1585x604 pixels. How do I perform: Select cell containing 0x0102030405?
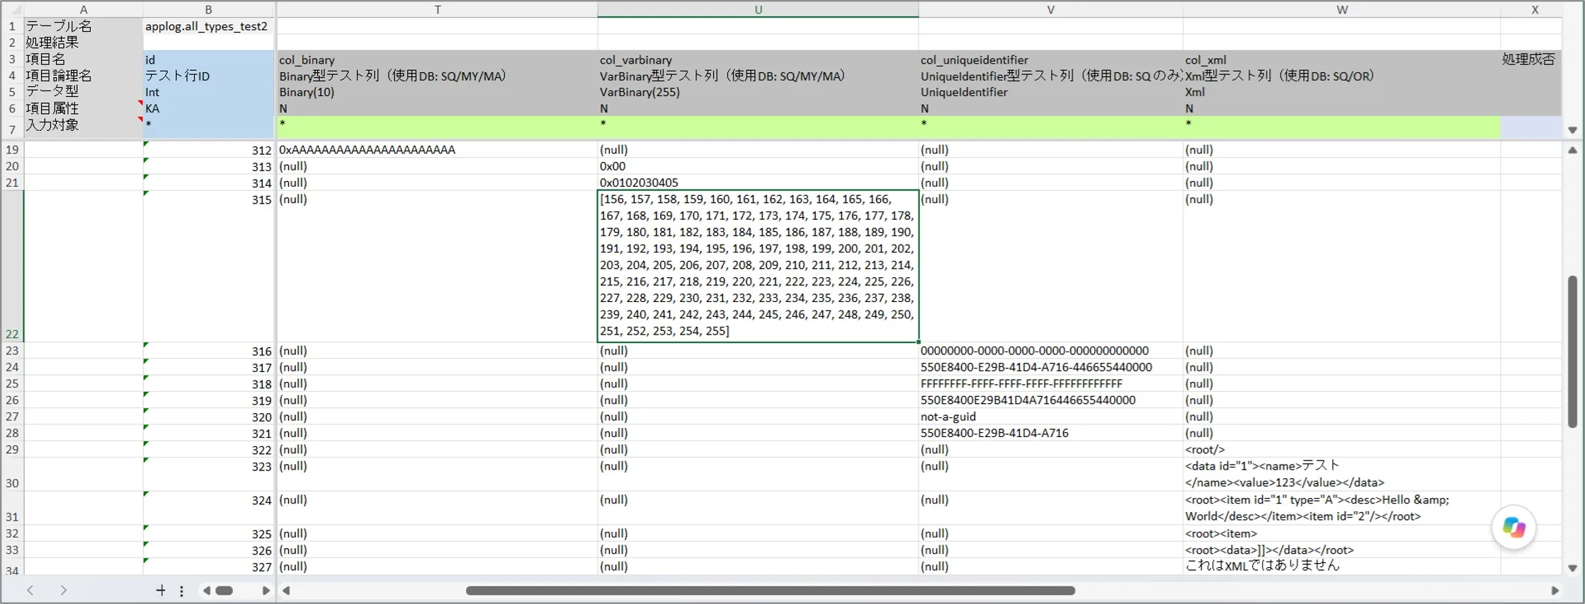[x=758, y=182]
